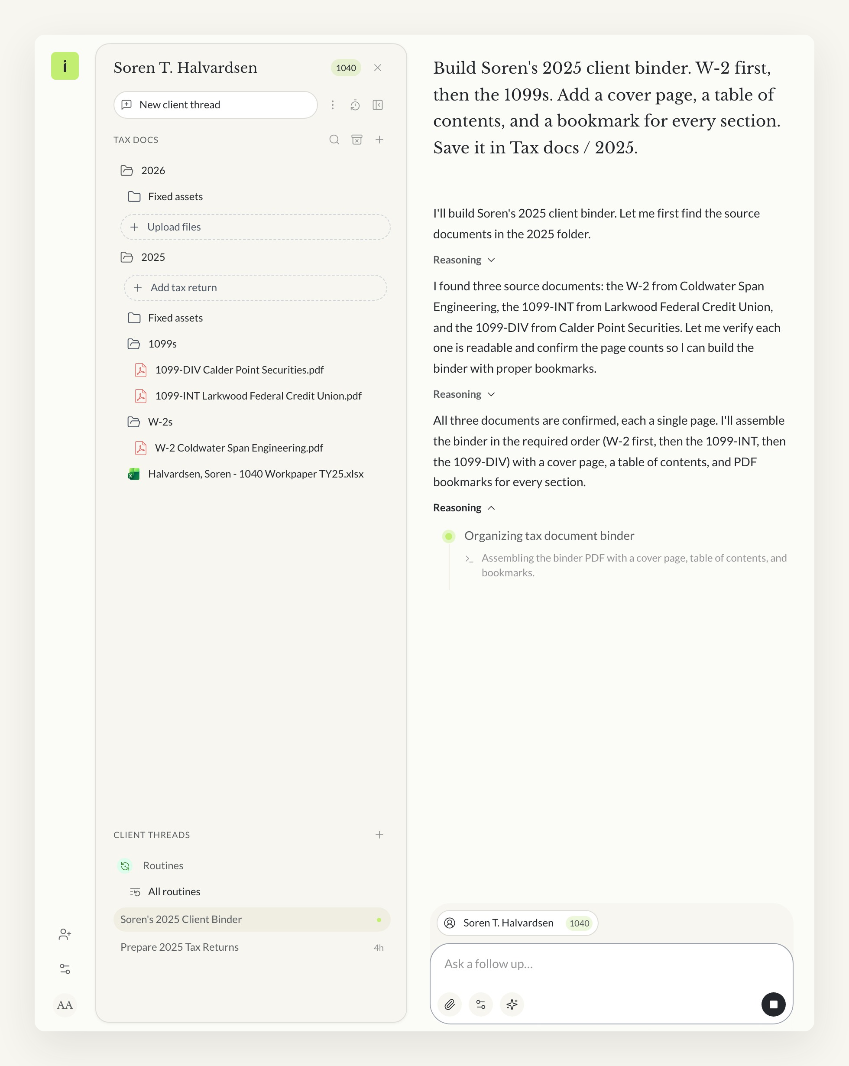Collapse the 2025 folder
849x1066 pixels.
pos(143,257)
